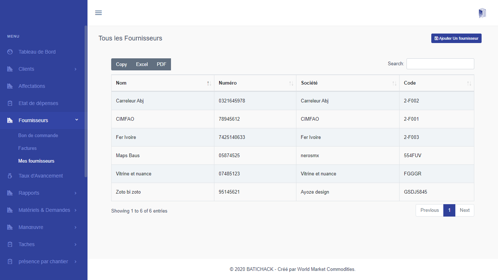Viewport: 498px width, 280px height.
Task: Focus the Search input field
Action: pyautogui.click(x=440, y=64)
